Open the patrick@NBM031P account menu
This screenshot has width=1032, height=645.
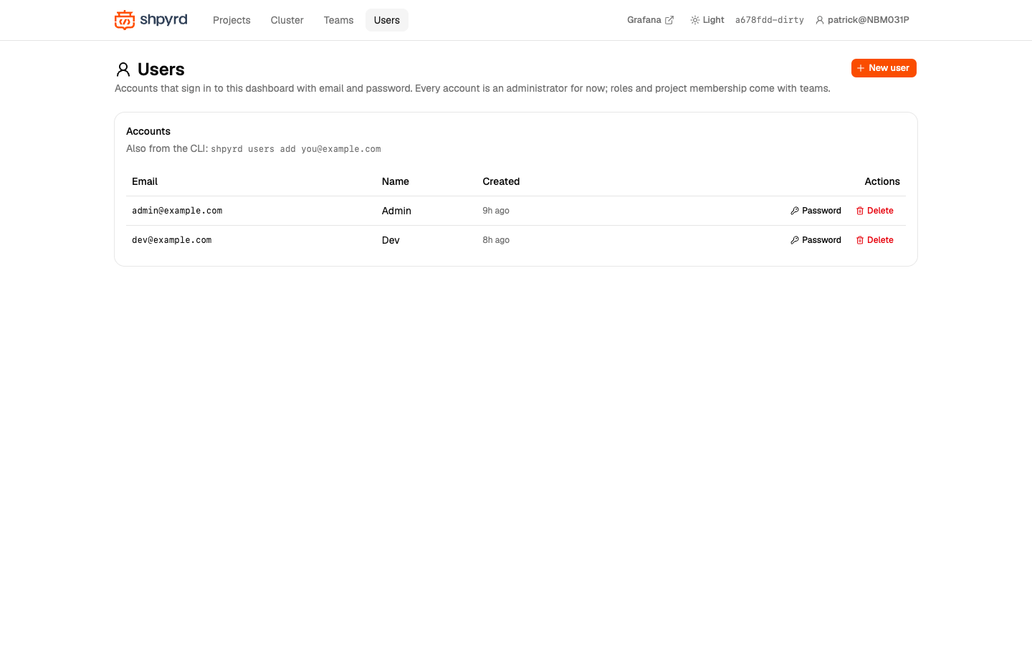tap(862, 20)
